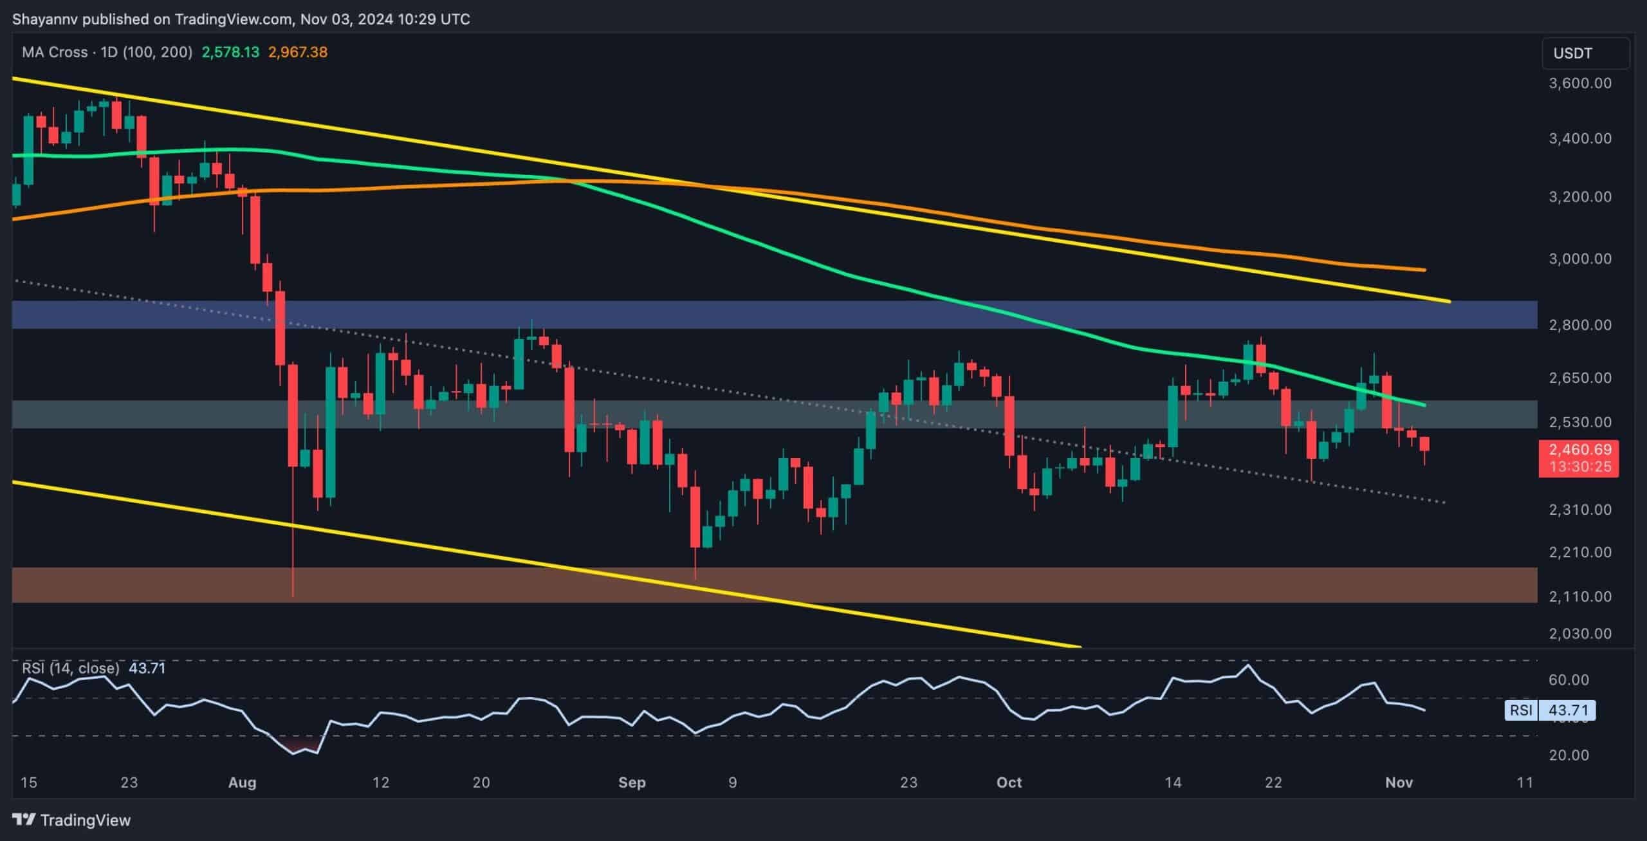Click the 3,600.00 price scale label
Screen dimensions: 1647x841
point(1580,83)
